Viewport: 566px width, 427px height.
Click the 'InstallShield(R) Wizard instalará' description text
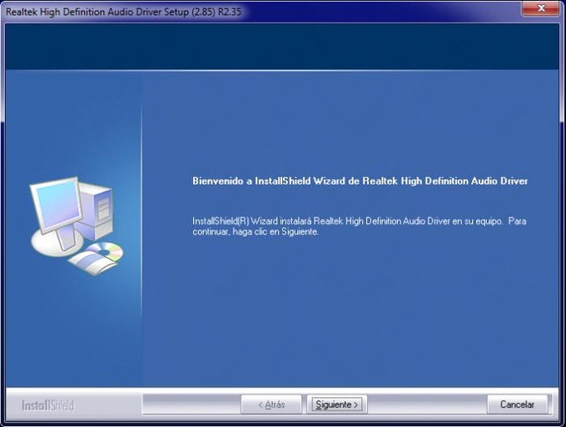click(x=360, y=226)
